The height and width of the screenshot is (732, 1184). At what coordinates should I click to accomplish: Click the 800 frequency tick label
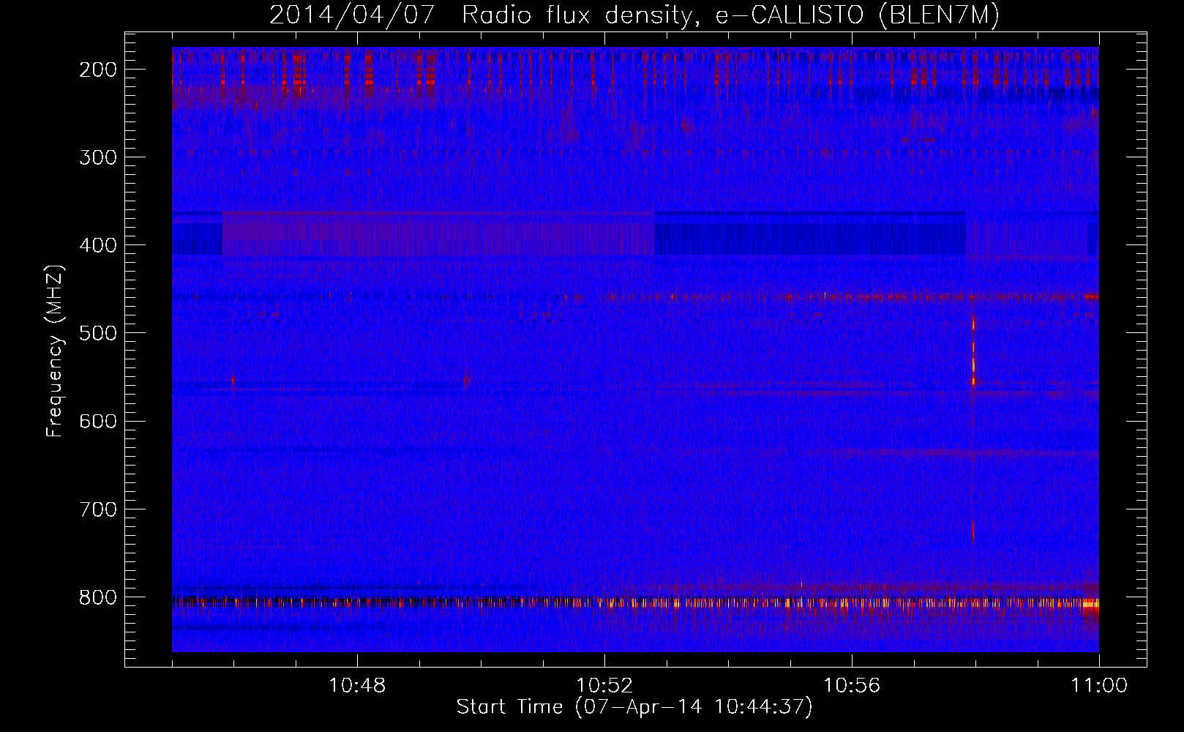tap(97, 597)
